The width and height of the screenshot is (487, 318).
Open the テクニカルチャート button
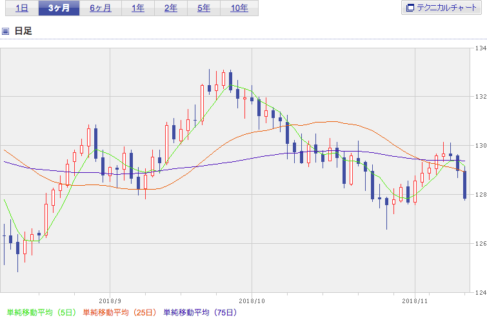(x=441, y=8)
